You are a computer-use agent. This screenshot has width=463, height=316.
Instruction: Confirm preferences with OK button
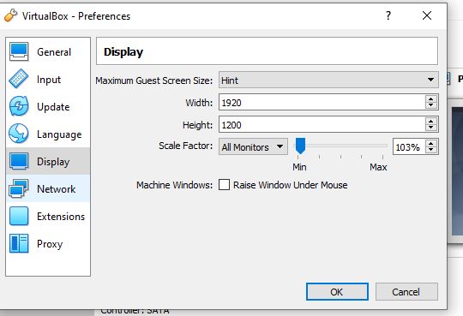337,292
